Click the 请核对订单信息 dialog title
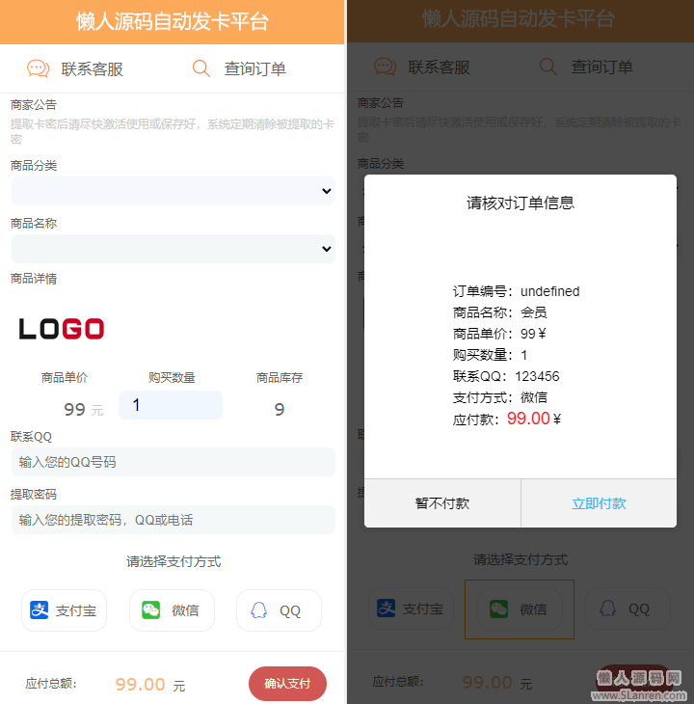694x704 pixels. pyautogui.click(x=520, y=203)
